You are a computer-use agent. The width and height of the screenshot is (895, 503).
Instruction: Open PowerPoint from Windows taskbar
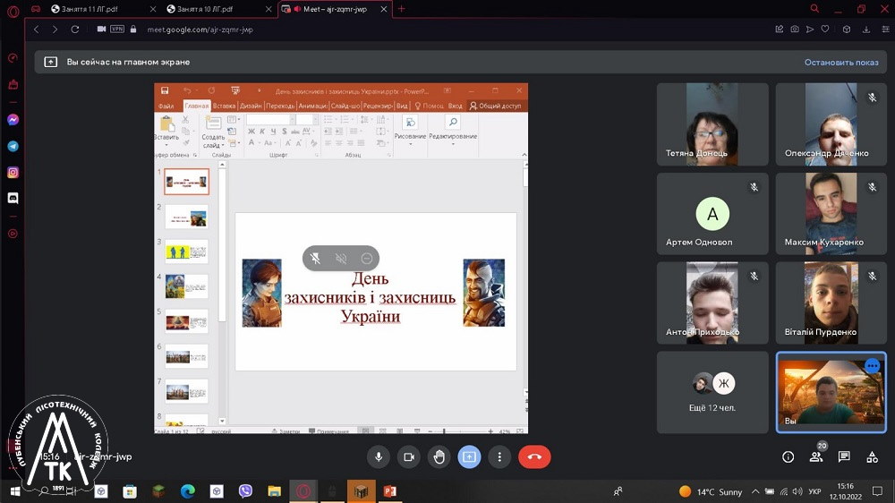pyautogui.click(x=390, y=491)
